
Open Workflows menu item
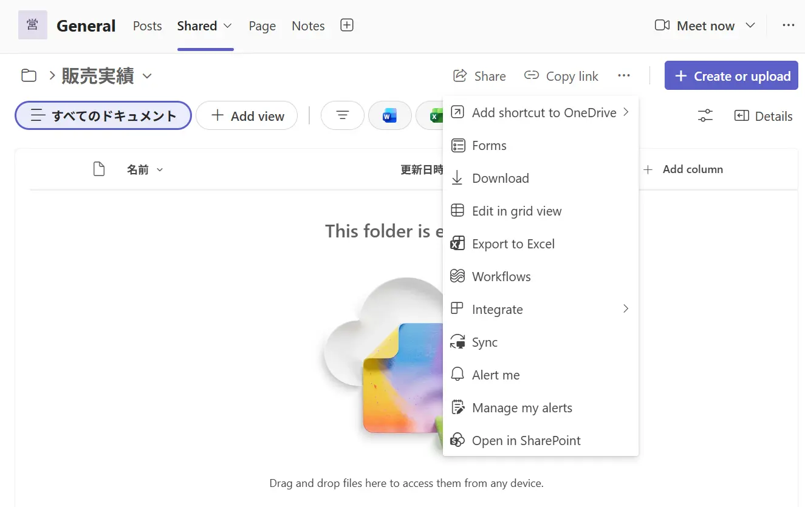[x=541, y=276]
